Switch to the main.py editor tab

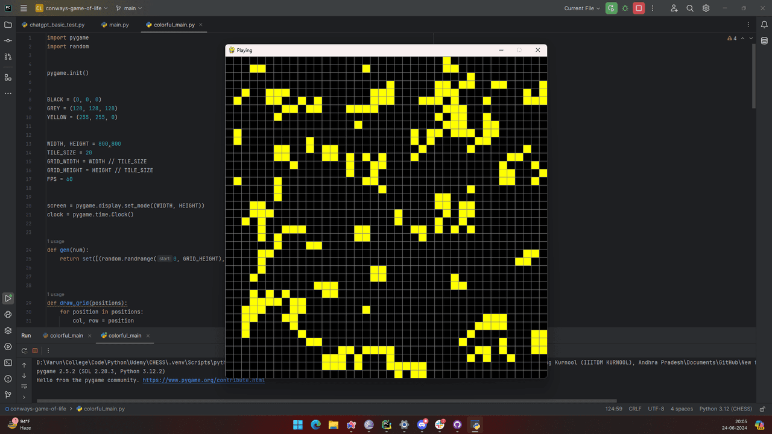119,25
